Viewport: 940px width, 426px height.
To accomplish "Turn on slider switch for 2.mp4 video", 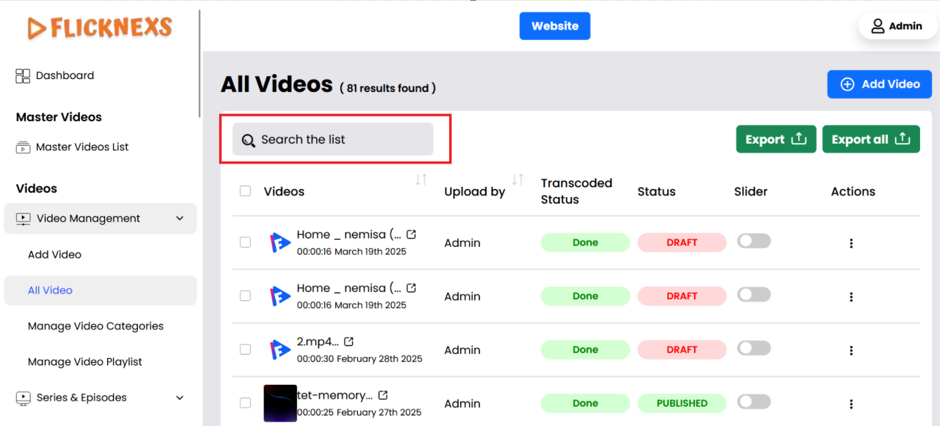I will (x=754, y=349).
